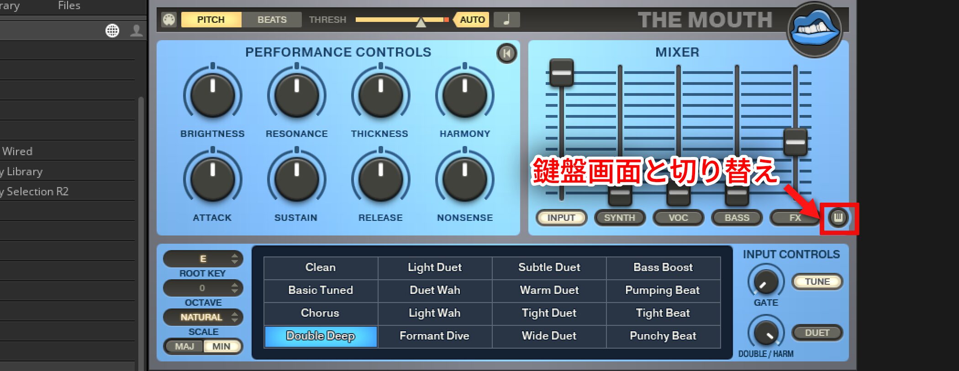Click the SUSTAIN knob
Image resolution: width=959 pixels, height=371 pixels.
pos(296,179)
